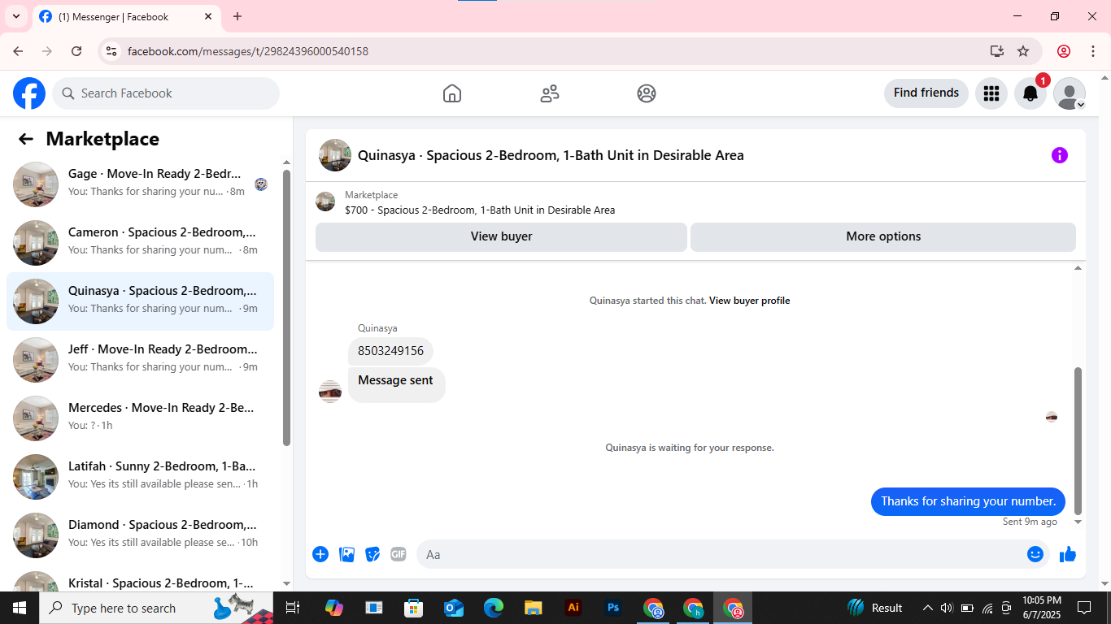Click the $700 Marketplace listing title
Image resolution: width=1111 pixels, height=624 pixels.
point(480,210)
